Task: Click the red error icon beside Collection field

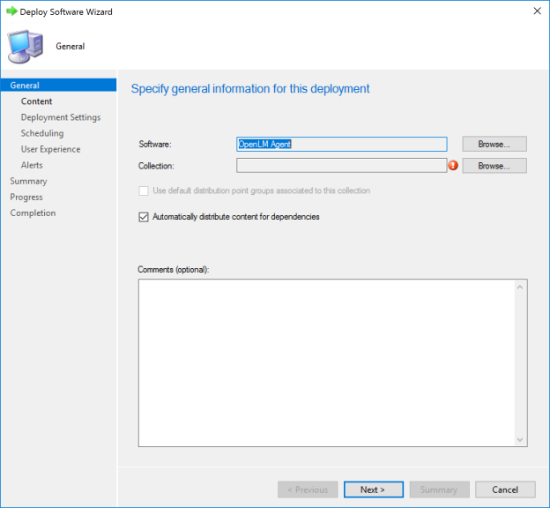Action: click(x=454, y=165)
